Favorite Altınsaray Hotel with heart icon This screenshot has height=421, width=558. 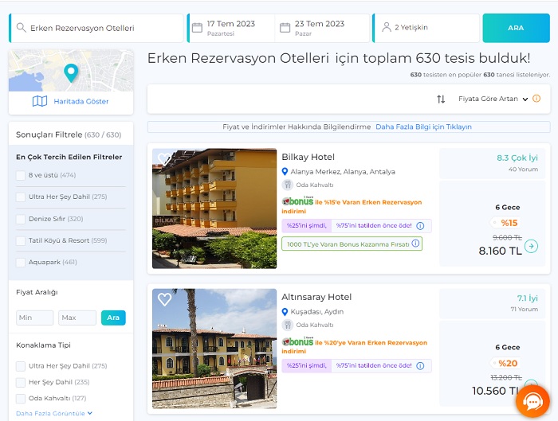pos(164,299)
